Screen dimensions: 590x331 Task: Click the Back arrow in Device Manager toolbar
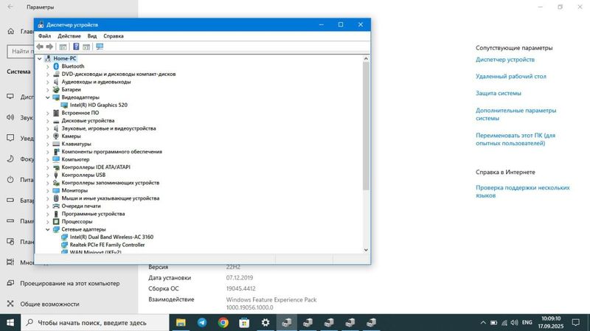tap(40, 46)
